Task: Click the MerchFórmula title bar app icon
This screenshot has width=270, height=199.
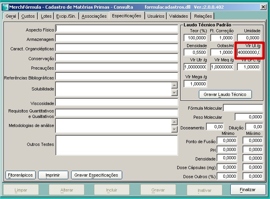Action: coord(5,7)
